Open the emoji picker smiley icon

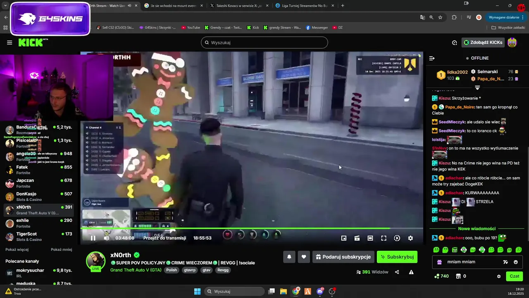point(516,262)
